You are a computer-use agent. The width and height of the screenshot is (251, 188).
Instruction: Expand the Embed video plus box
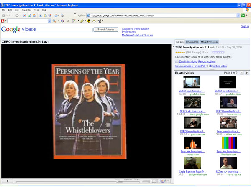pyautogui.click(x=210, y=66)
